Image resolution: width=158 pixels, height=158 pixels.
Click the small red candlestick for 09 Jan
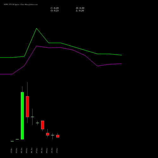(48, 134)
